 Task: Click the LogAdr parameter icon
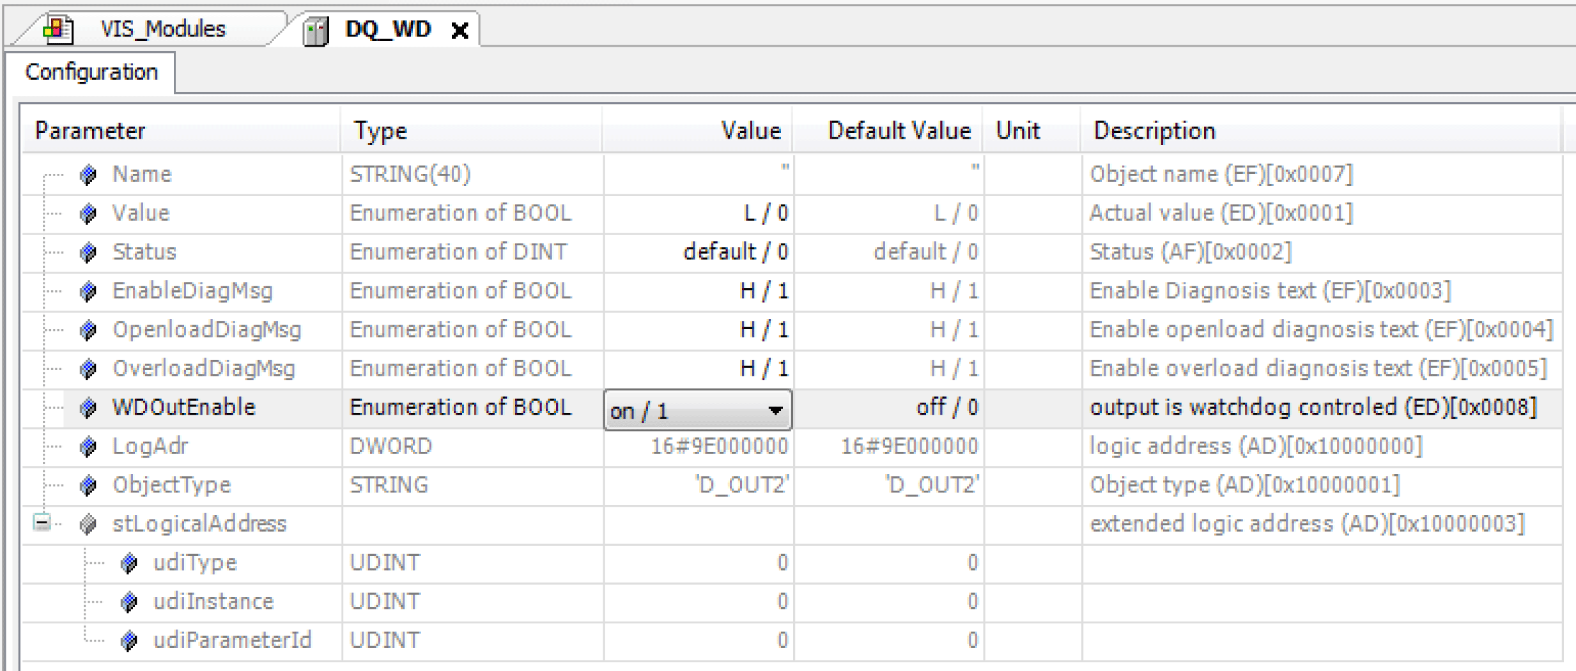88,447
